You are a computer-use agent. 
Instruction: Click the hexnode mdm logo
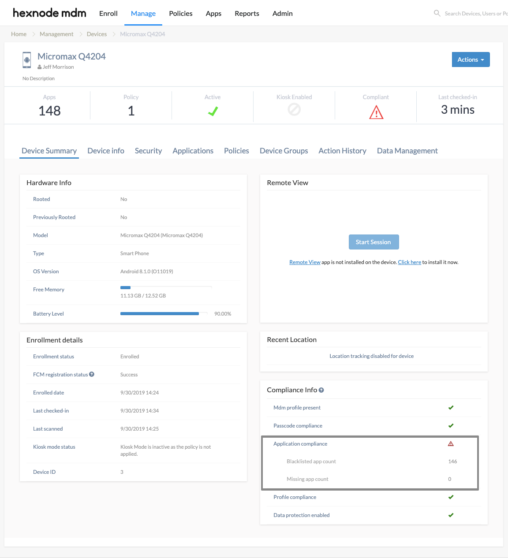click(x=49, y=13)
